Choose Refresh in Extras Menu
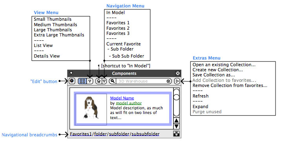The width and height of the screenshot is (283, 143). click(201, 96)
